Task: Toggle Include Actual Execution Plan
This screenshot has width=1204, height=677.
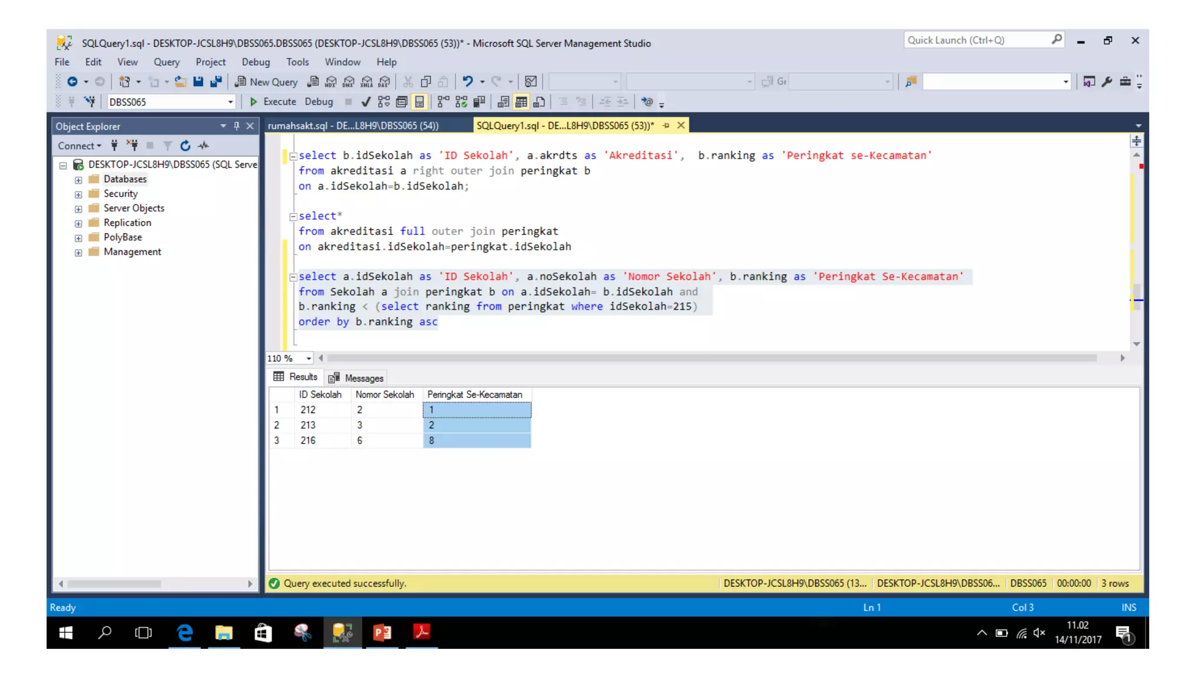Action: (x=443, y=102)
